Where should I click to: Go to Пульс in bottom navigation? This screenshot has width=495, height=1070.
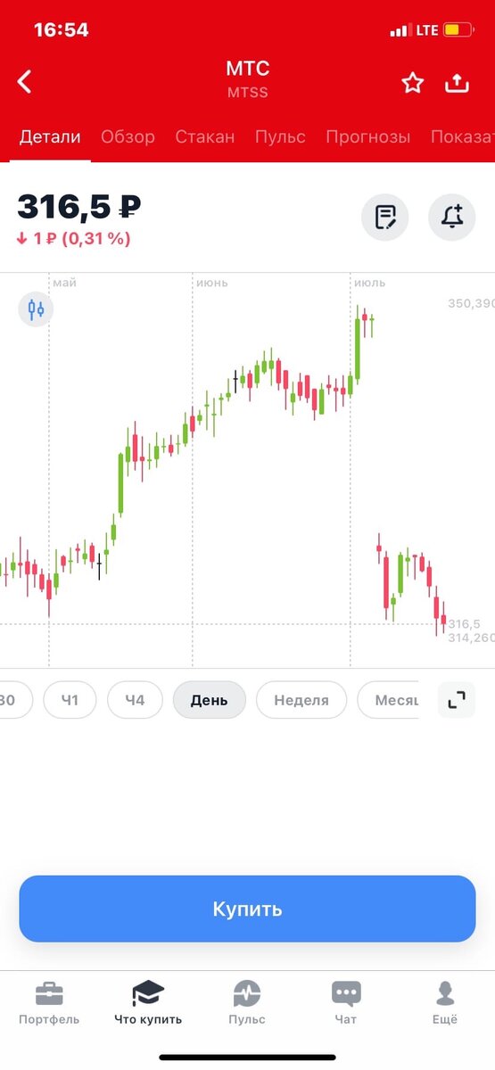coord(246,1003)
